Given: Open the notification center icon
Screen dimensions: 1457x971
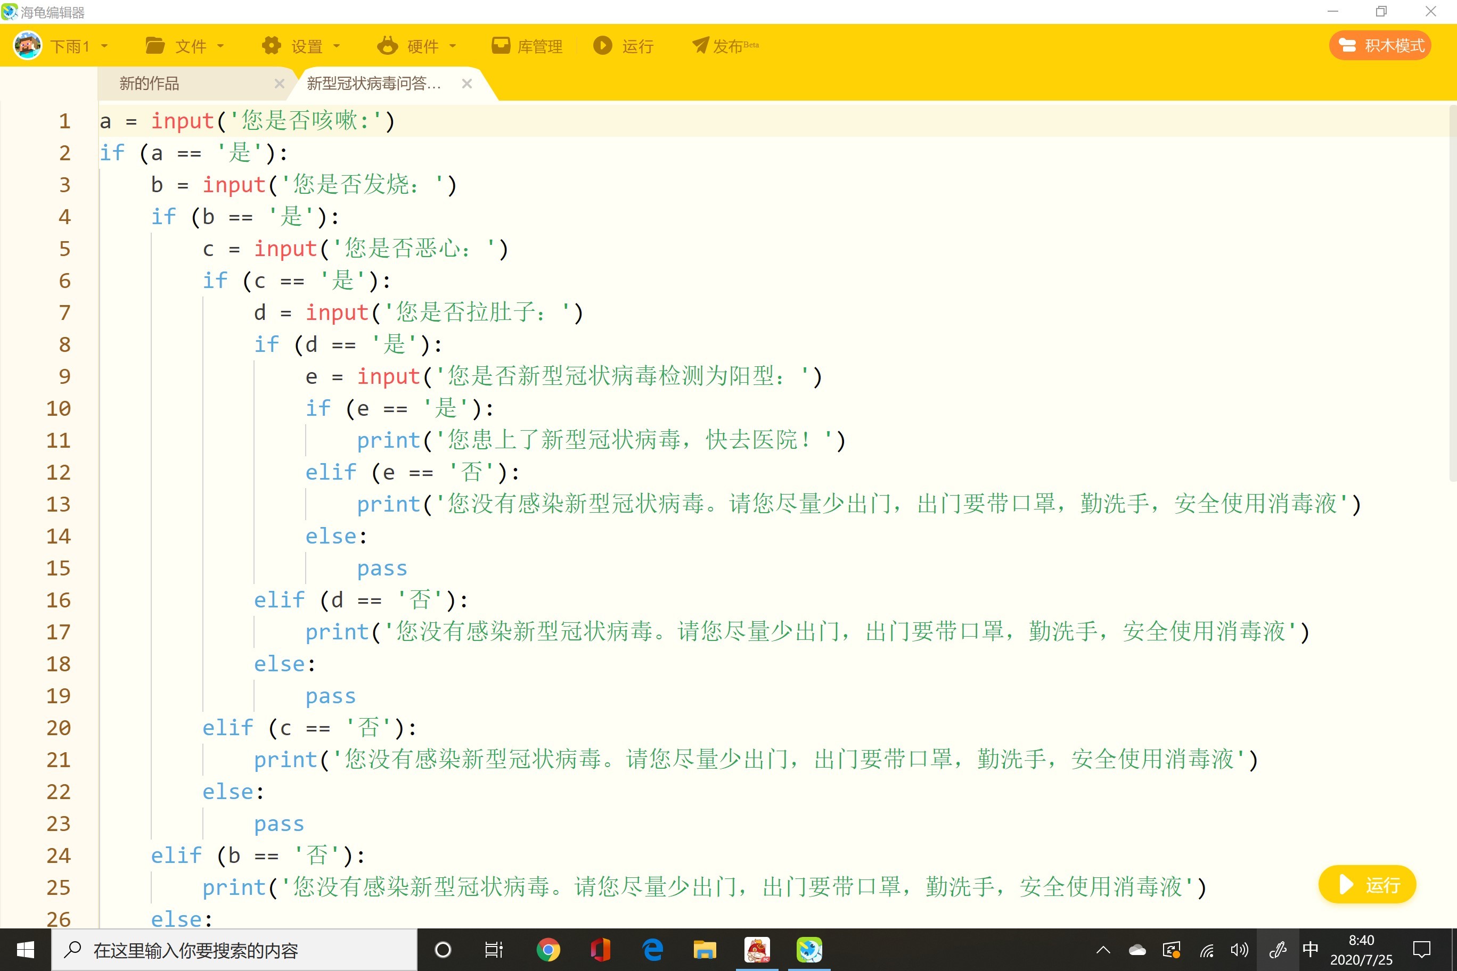Looking at the screenshot, I should (x=1422, y=949).
